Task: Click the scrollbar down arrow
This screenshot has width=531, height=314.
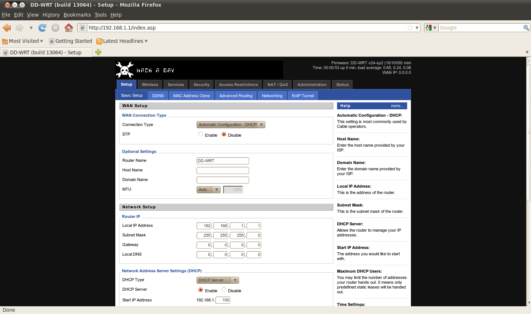Action: tap(528, 303)
